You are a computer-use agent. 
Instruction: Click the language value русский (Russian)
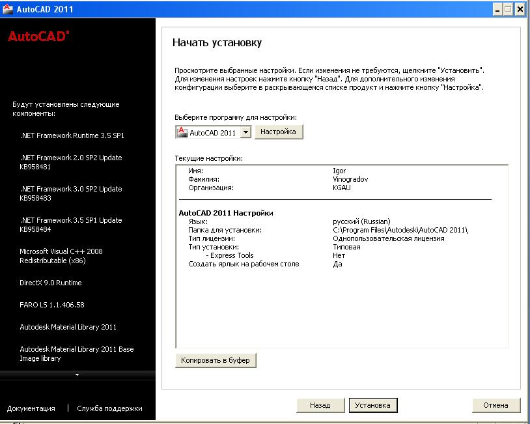pos(361,221)
